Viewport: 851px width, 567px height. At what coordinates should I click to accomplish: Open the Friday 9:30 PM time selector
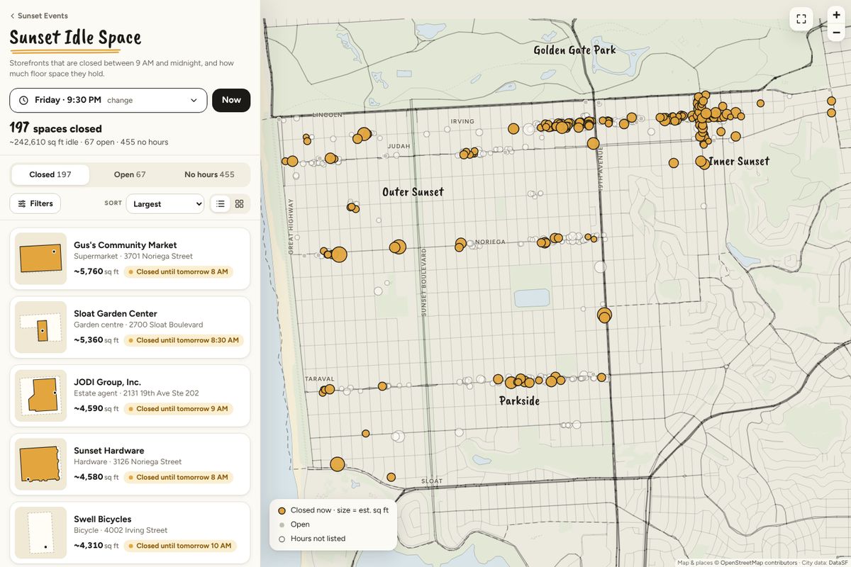coord(109,100)
